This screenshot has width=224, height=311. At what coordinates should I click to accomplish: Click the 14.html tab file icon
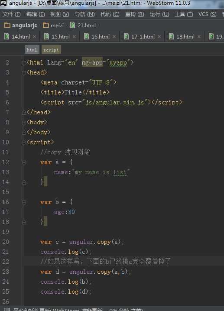(x=7, y=36)
